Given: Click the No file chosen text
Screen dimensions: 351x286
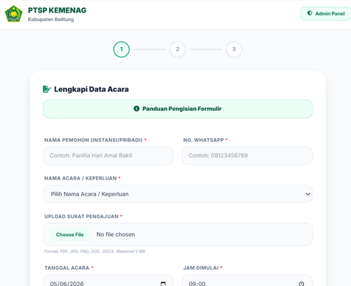Looking at the screenshot, I should [x=116, y=234].
